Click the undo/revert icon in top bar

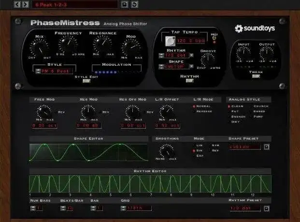coord(134,4)
